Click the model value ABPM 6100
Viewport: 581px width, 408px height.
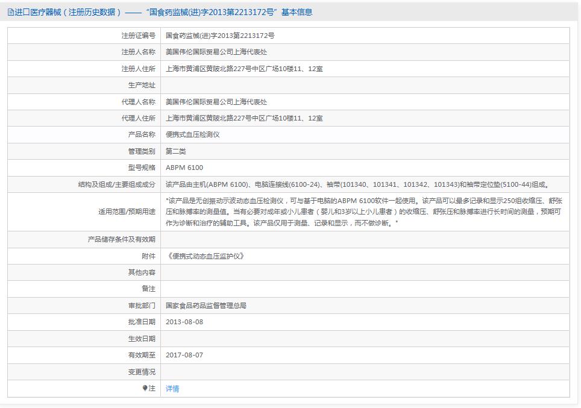(x=184, y=168)
